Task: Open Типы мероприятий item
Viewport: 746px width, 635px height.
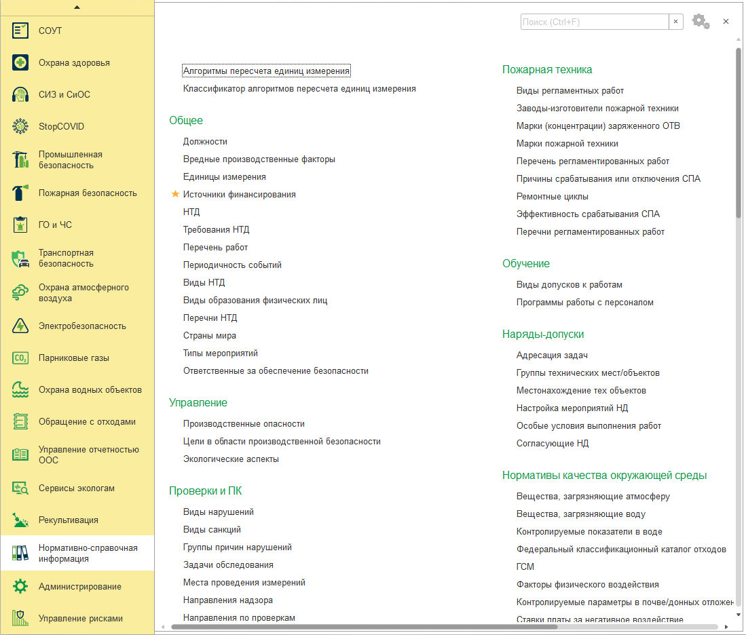Action: tap(221, 353)
